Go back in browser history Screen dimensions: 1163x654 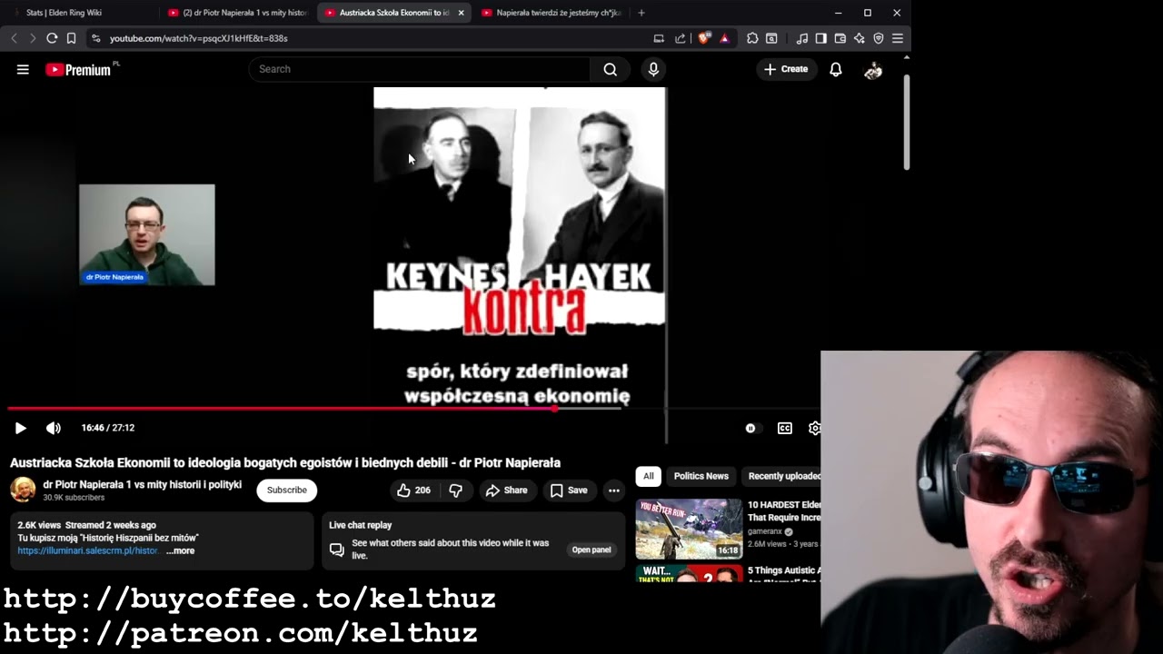(14, 38)
